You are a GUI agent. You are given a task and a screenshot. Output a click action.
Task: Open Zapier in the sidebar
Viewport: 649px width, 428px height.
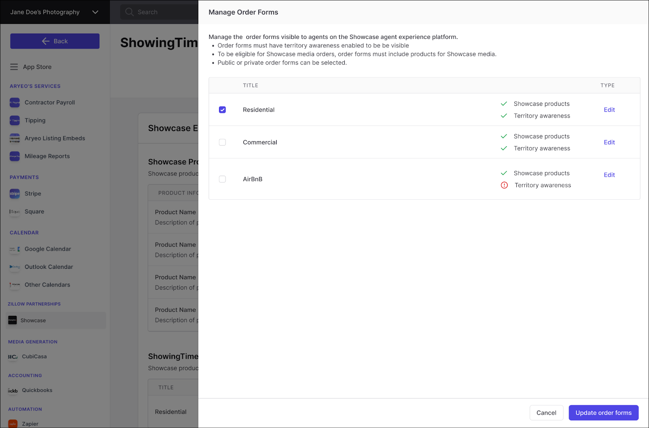click(30, 424)
